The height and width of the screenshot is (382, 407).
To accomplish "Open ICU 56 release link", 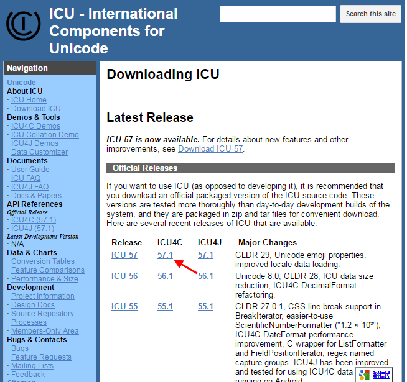I will pyautogui.click(x=124, y=276).
